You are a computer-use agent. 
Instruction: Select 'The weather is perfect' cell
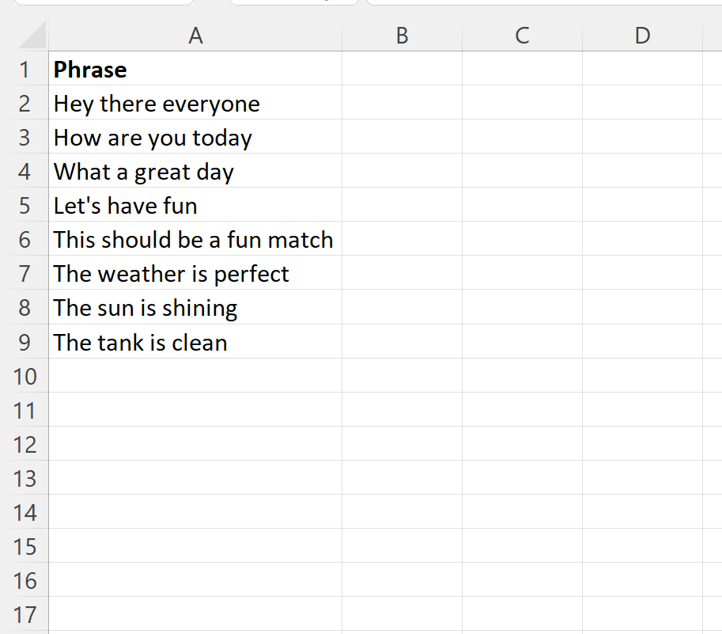click(x=195, y=273)
